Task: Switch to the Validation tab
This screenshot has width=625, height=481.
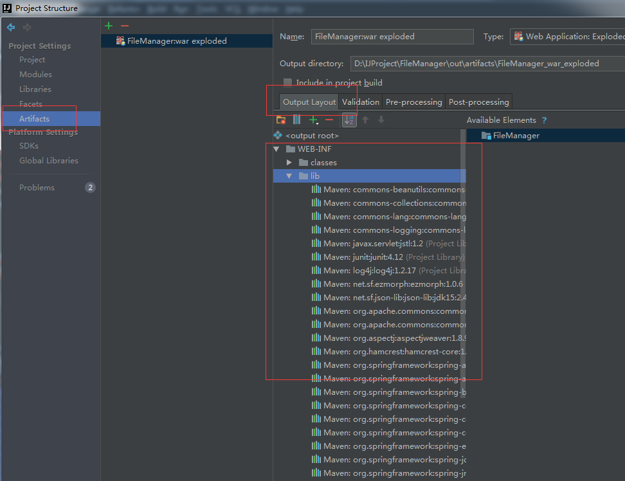Action: point(360,102)
